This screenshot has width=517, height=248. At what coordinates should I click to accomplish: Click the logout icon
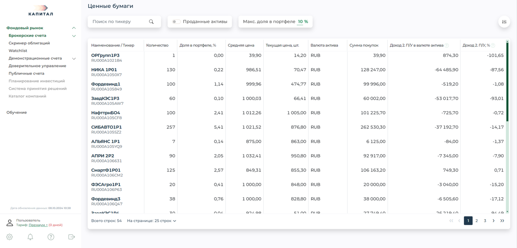click(71, 237)
